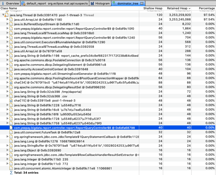The width and height of the screenshot is (216, 175).
Task: Click the sigma icon of Total entries row
Action: [x=11, y=173]
